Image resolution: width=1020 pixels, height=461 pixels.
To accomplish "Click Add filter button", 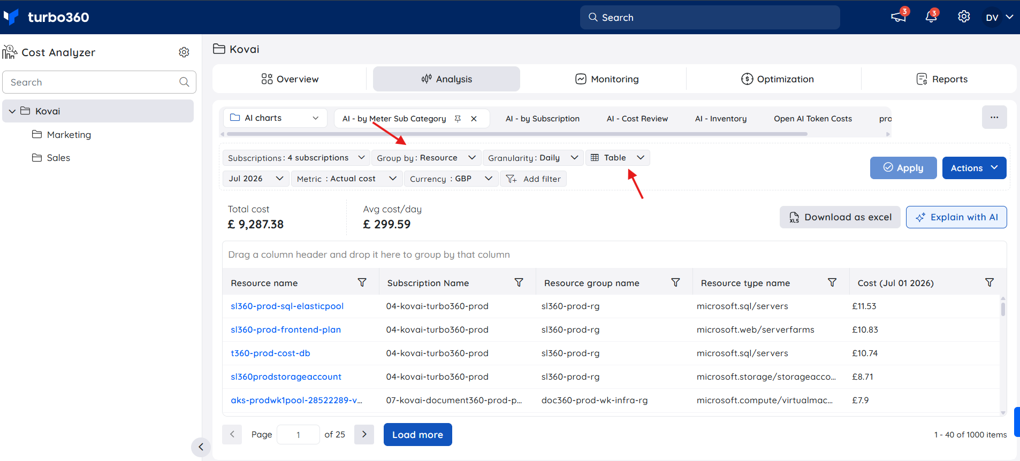I will click(533, 179).
